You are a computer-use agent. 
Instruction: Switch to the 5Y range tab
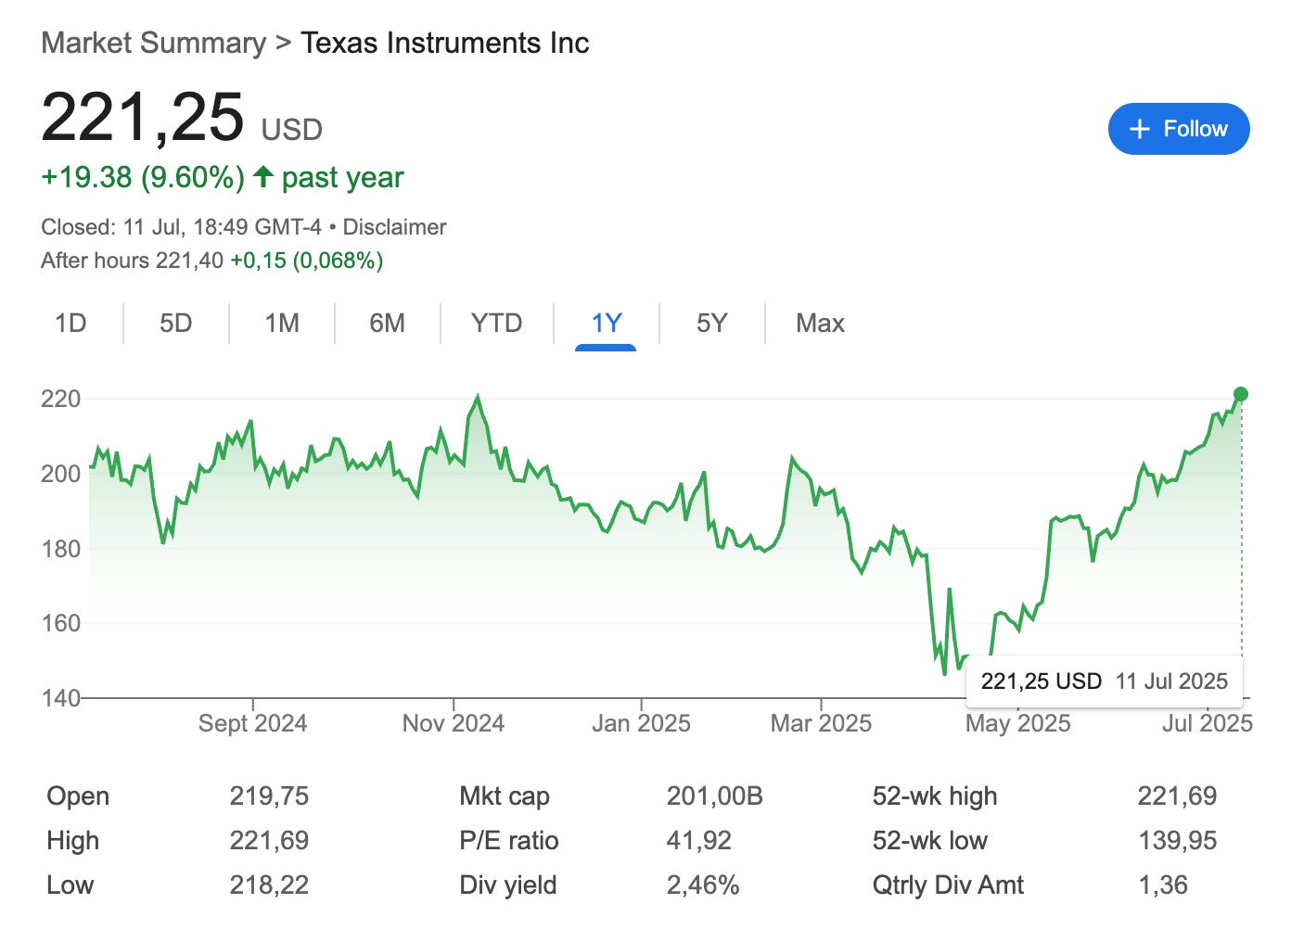point(712,323)
